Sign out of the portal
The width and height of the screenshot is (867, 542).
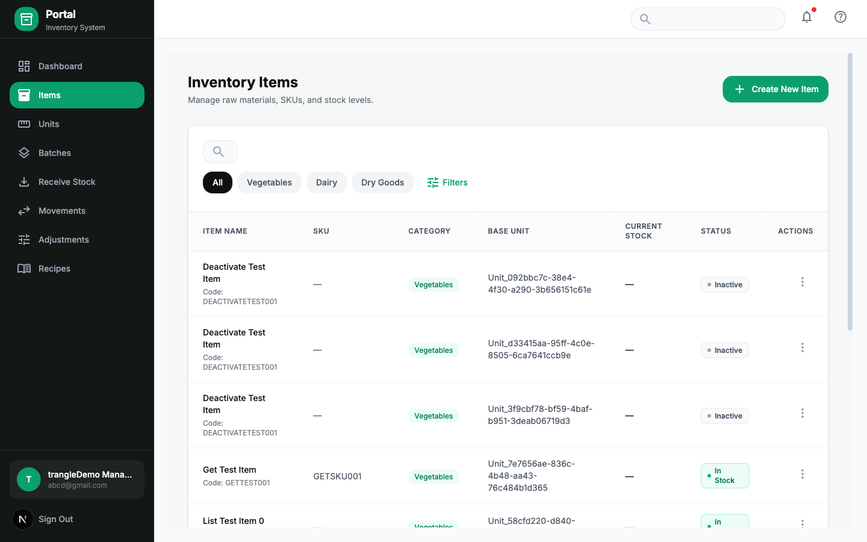click(55, 519)
